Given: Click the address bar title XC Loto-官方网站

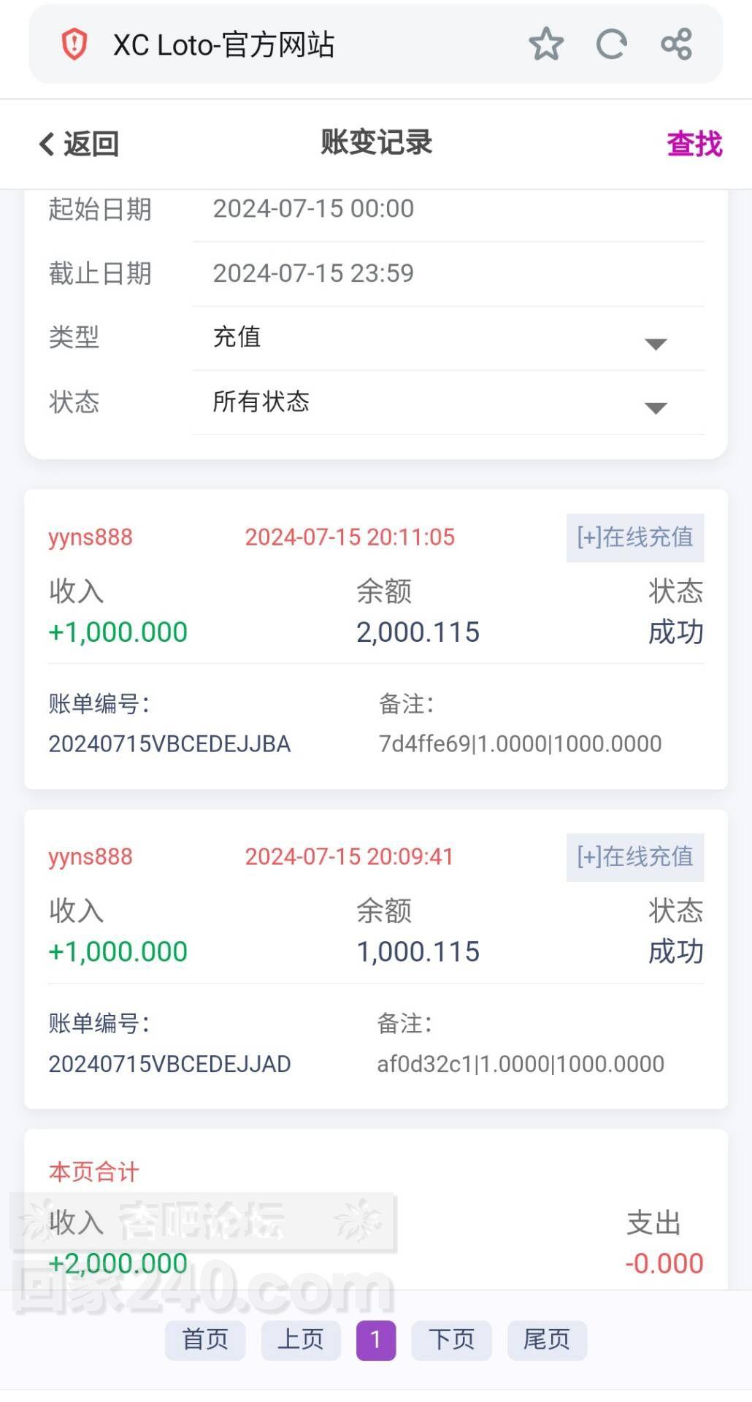Looking at the screenshot, I should pos(223,45).
